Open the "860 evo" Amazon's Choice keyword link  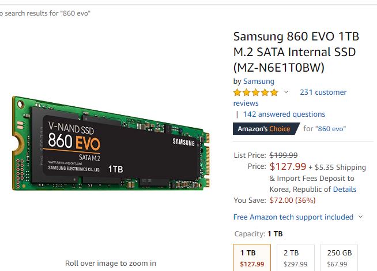click(331, 129)
